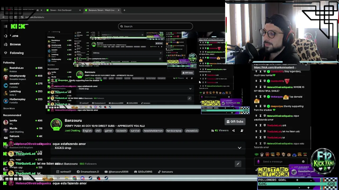Go to Home in the sidebar
The width and height of the screenshot is (339, 190).
click(11, 36)
